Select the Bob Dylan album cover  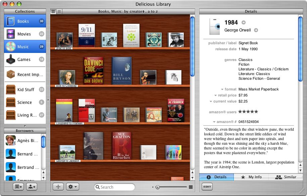[x=176, y=40]
